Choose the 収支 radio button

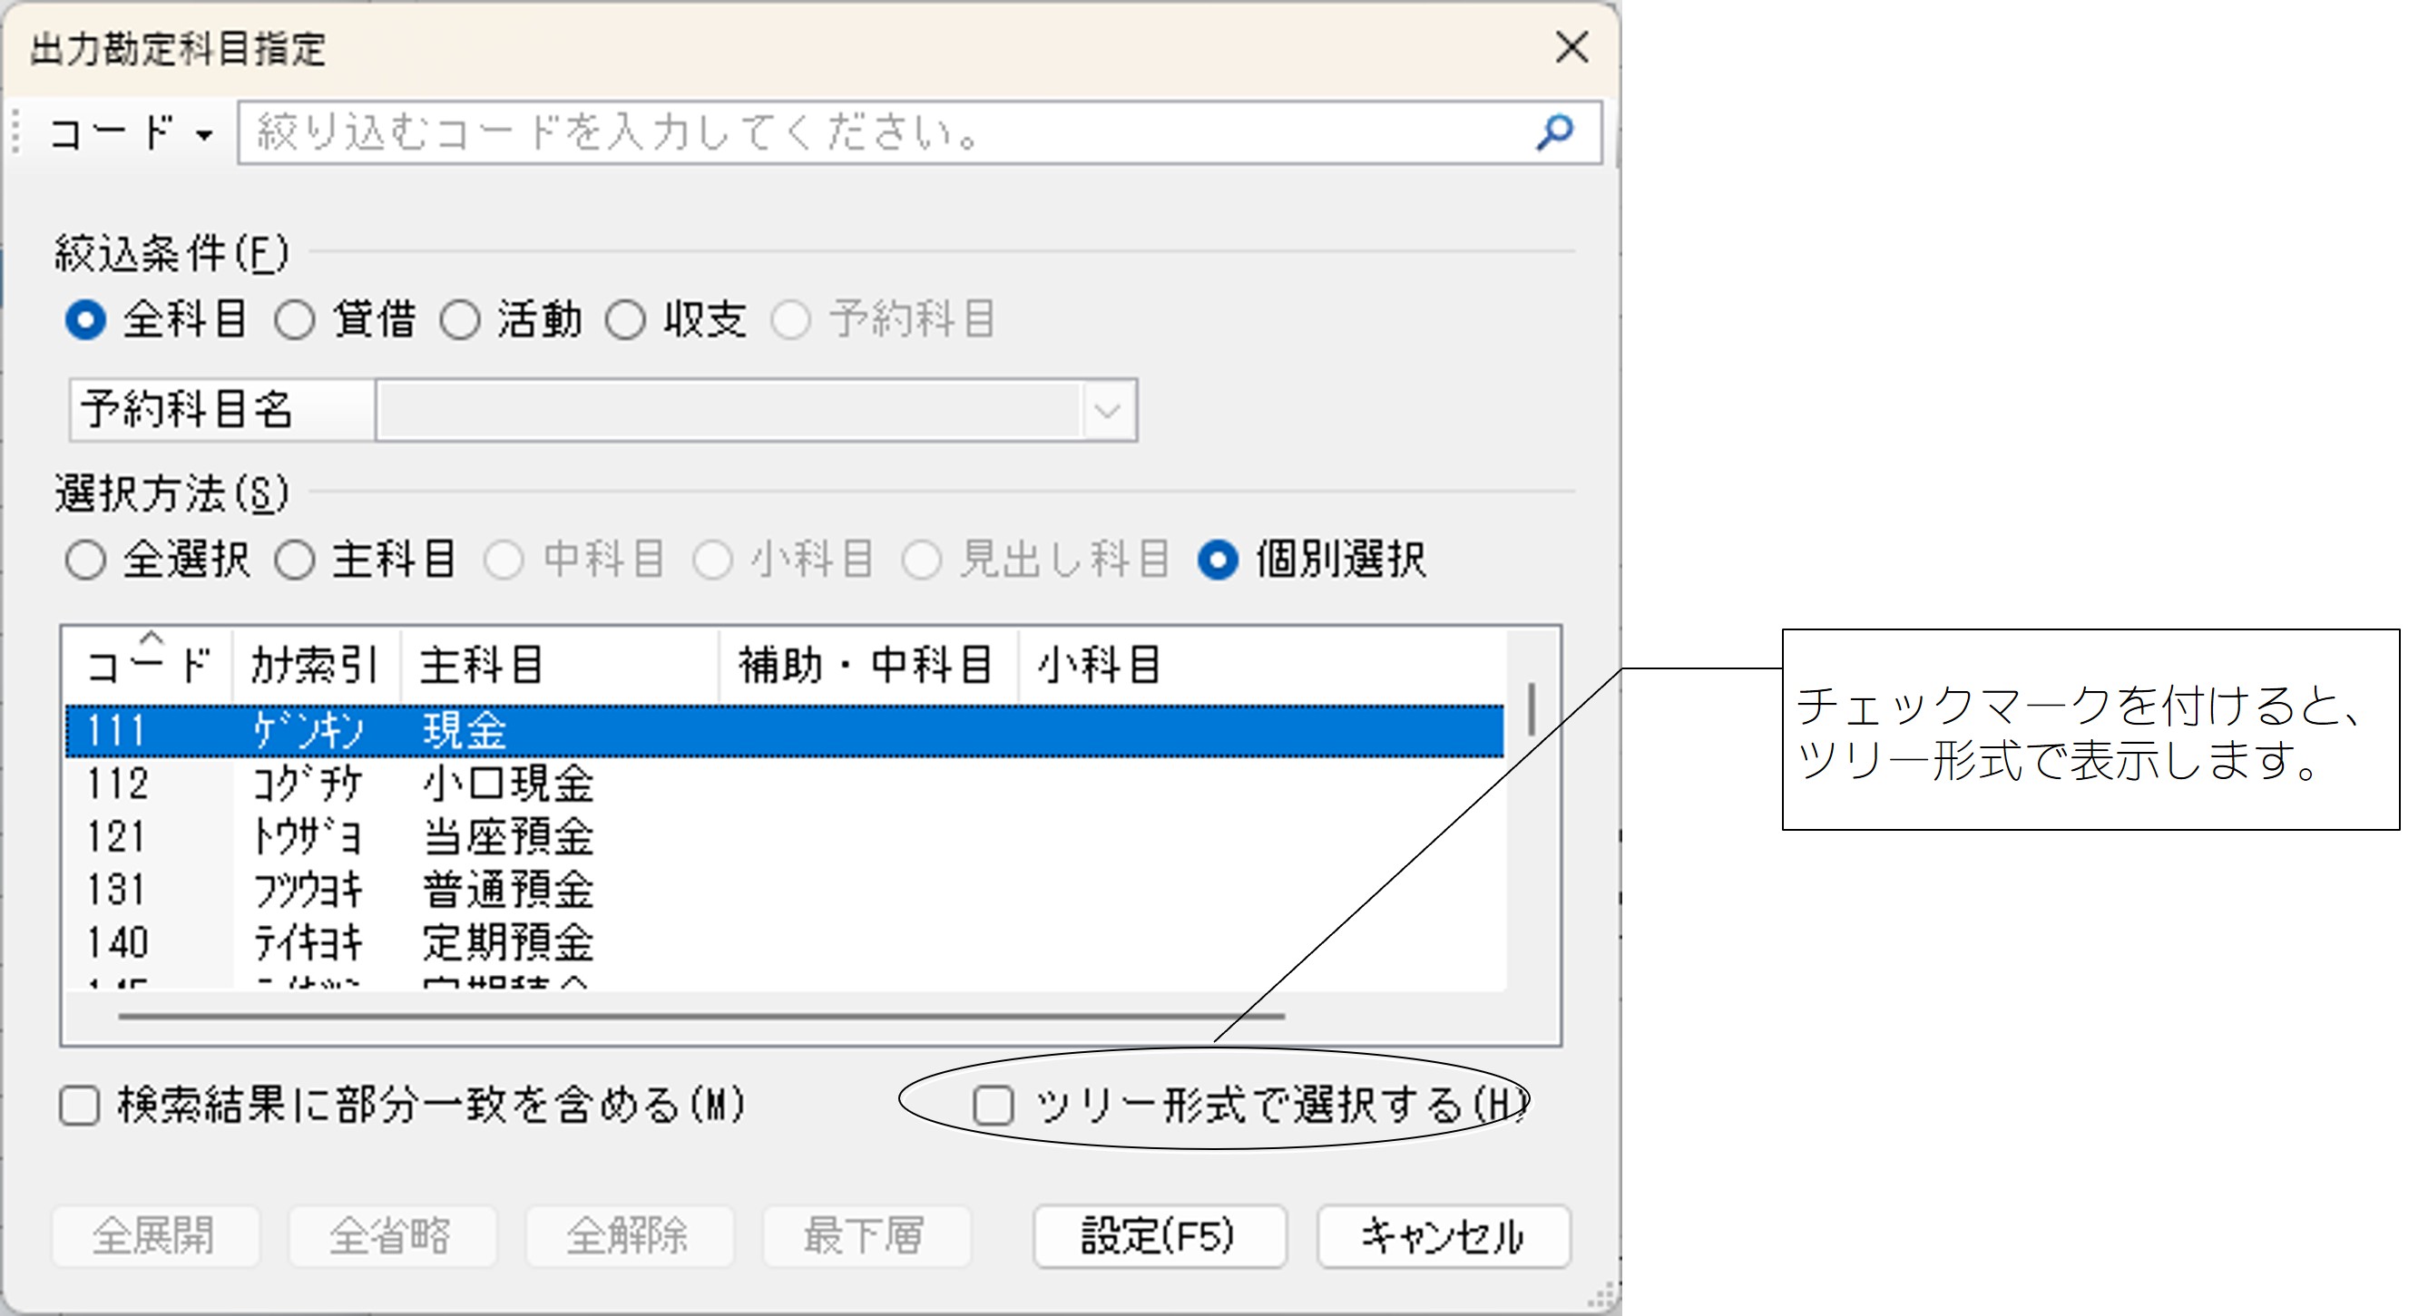coord(626,320)
